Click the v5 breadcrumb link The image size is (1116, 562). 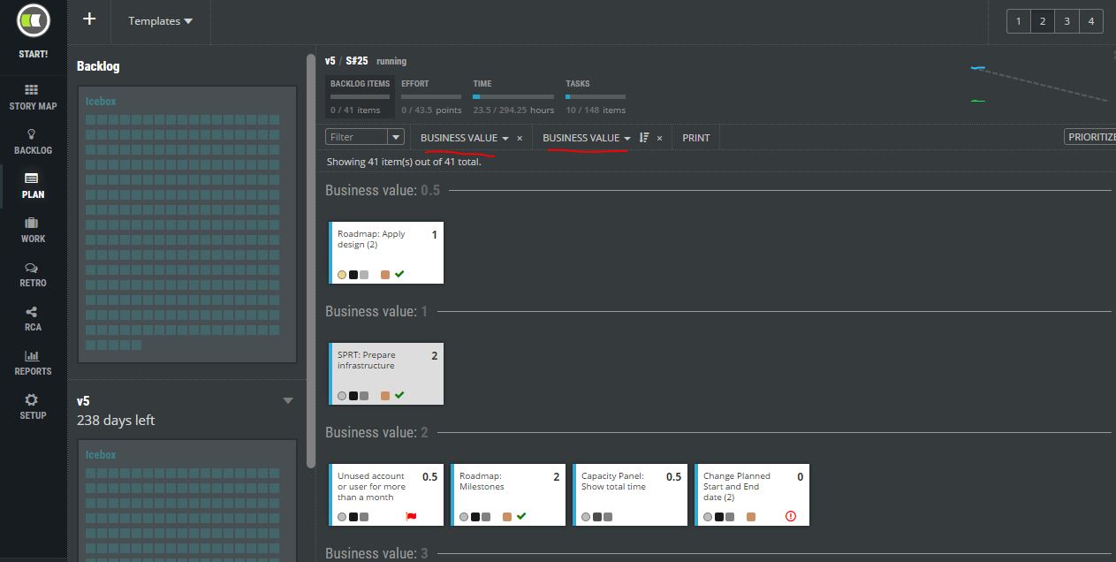tap(330, 61)
